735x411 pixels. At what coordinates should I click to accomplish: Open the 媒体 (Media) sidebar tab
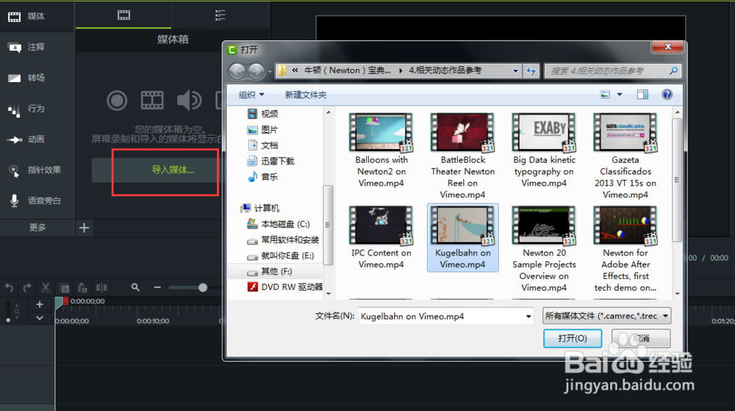(x=37, y=16)
